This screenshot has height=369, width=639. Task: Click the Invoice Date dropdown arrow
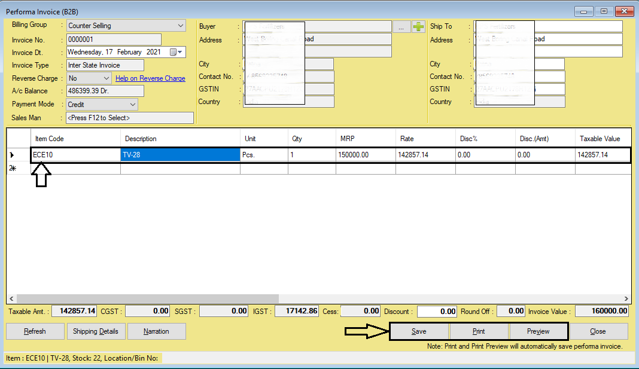[181, 52]
